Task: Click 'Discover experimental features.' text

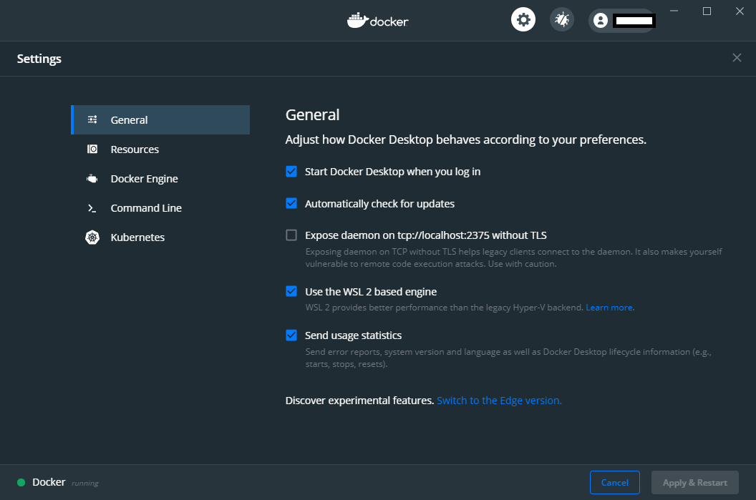Action: (x=359, y=401)
